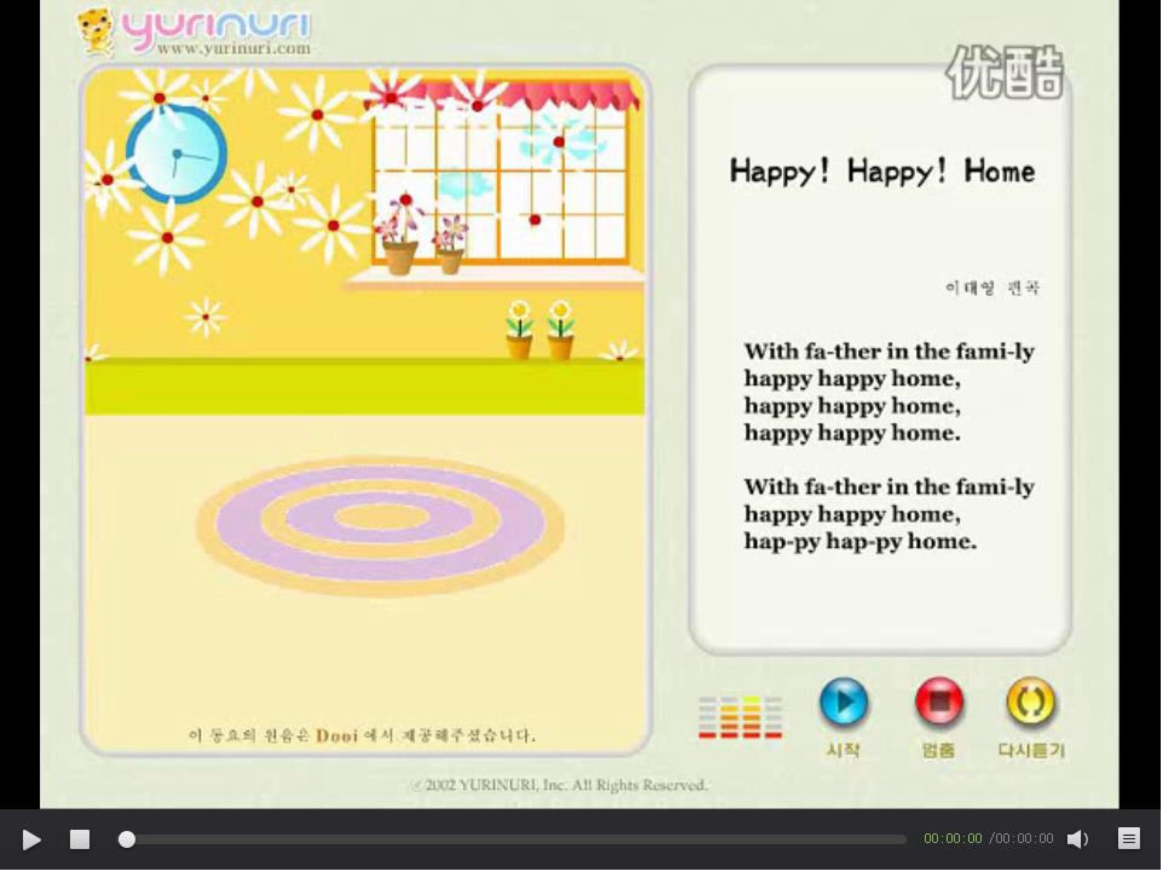The width and height of the screenshot is (1161, 870).
Task: Click the blue wall clock
Action: click(177, 155)
